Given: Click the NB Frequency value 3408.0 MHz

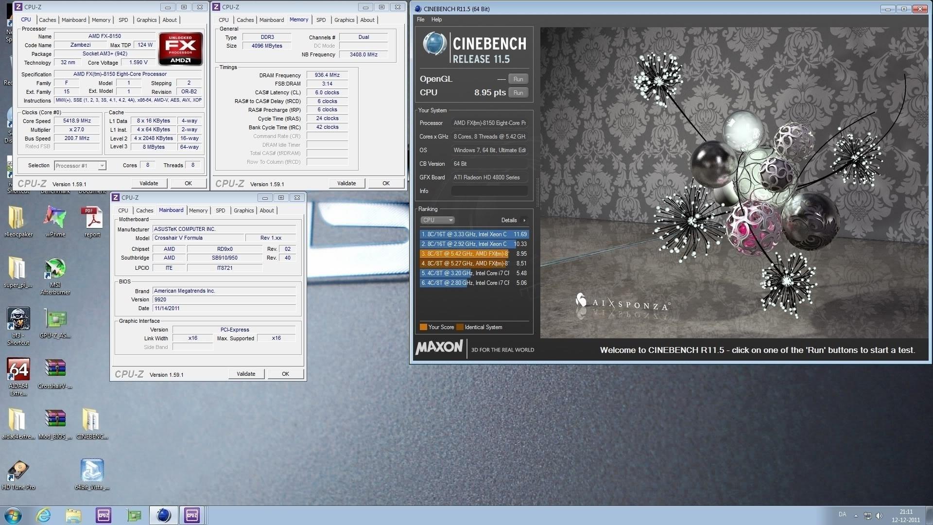Looking at the screenshot, I should point(363,54).
